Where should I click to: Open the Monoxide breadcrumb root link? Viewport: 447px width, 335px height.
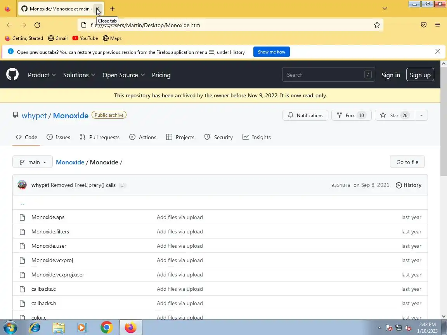pos(70,162)
